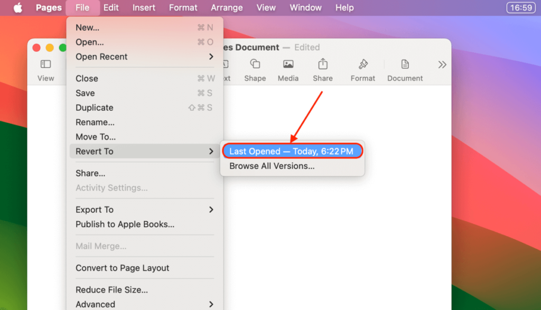Screen dimensions: 541x310
Task: Open the Document settings icon
Action: pyautogui.click(x=404, y=69)
